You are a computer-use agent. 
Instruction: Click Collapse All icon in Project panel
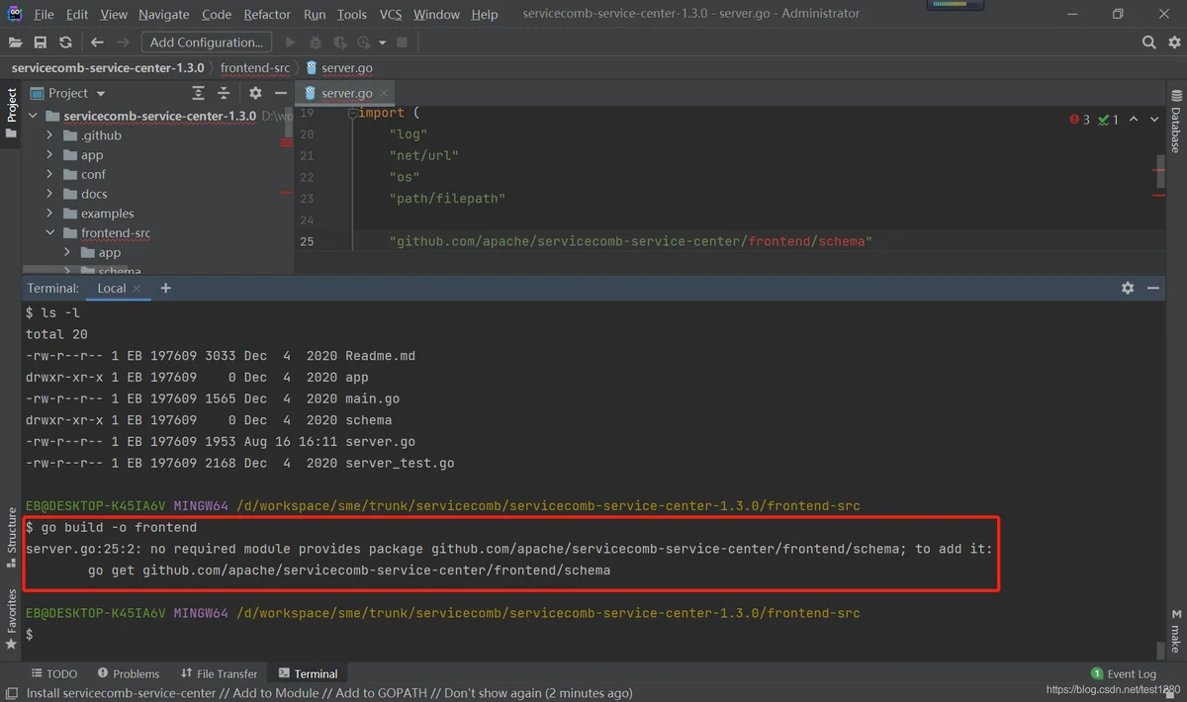click(224, 93)
